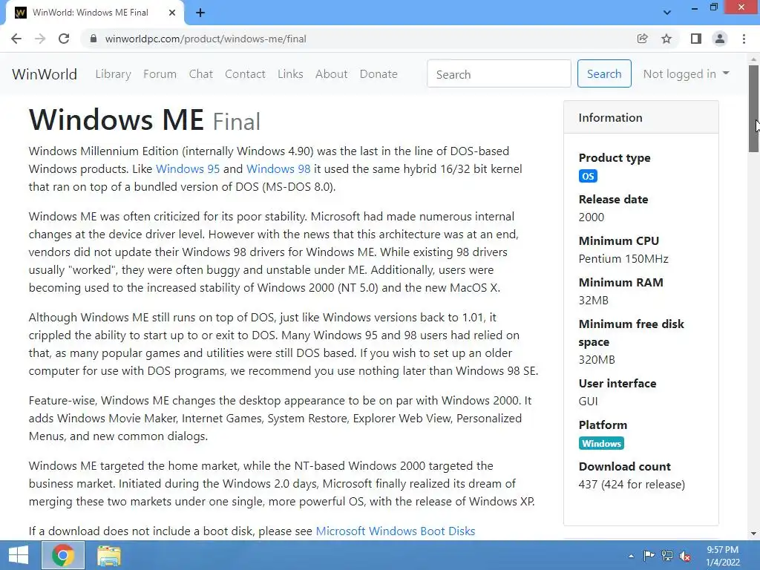Open the Library nav item
The height and width of the screenshot is (570, 760).
click(x=113, y=74)
